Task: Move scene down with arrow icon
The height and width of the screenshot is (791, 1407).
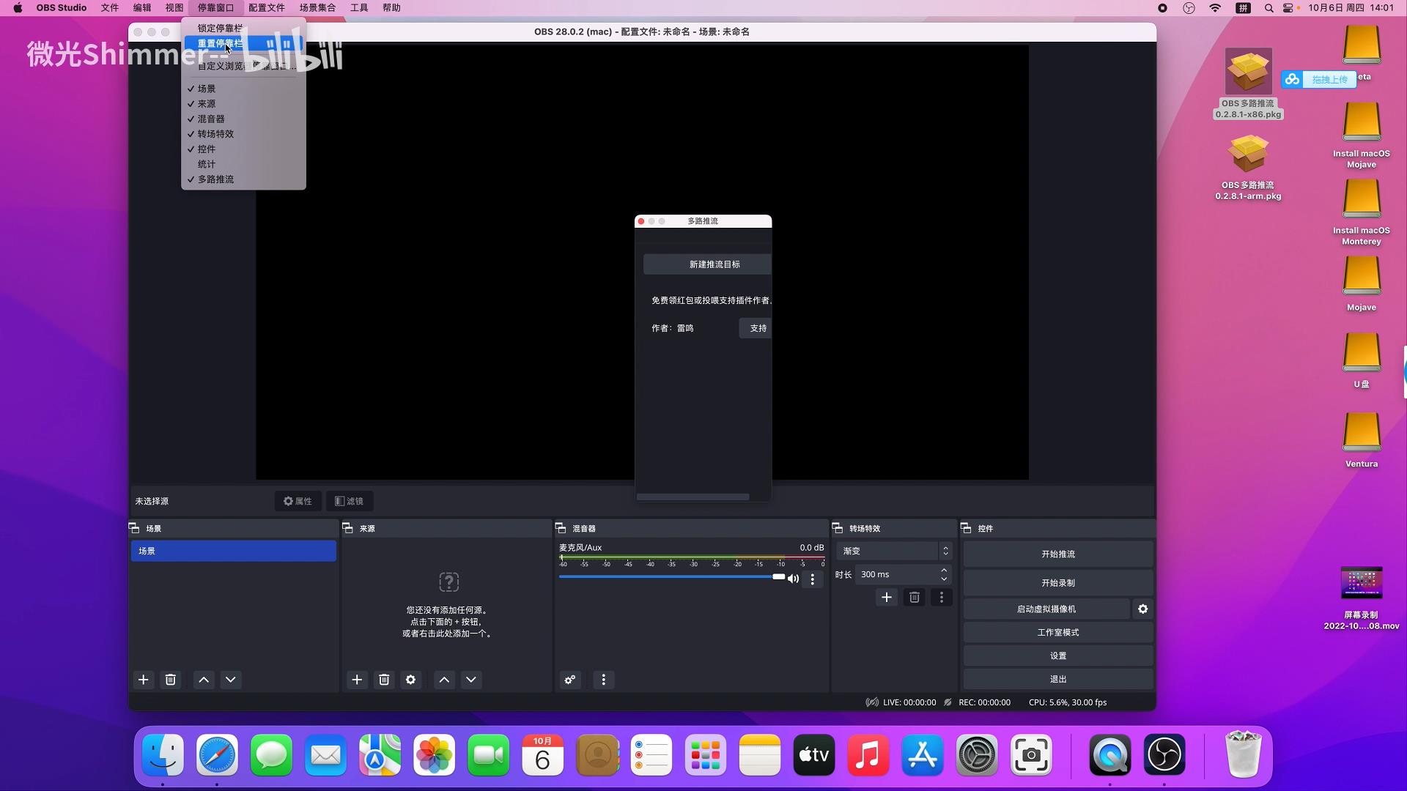Action: point(231,680)
